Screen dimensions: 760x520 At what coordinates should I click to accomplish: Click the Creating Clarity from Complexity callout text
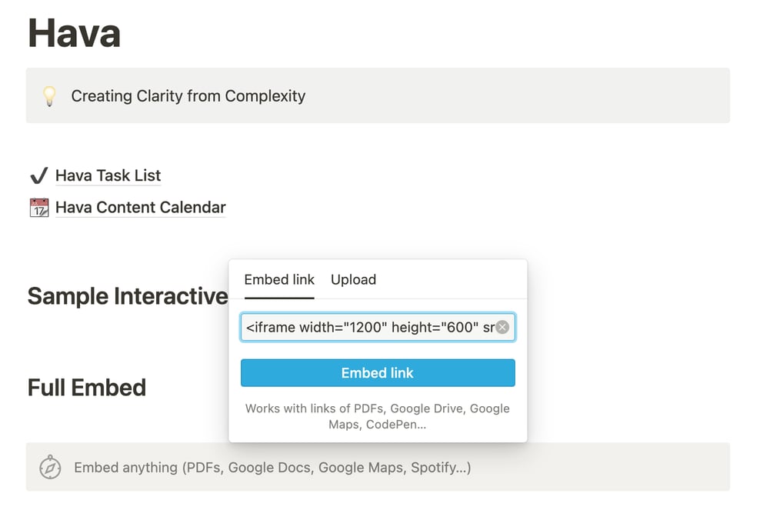coord(188,95)
